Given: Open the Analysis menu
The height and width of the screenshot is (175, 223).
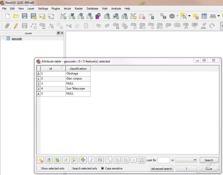Looking at the screenshot, I should 116,9.
